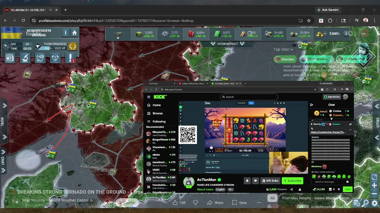The image size is (380, 213).
Task: Click the share icon next to Viewers
Action: coord(292,189)
